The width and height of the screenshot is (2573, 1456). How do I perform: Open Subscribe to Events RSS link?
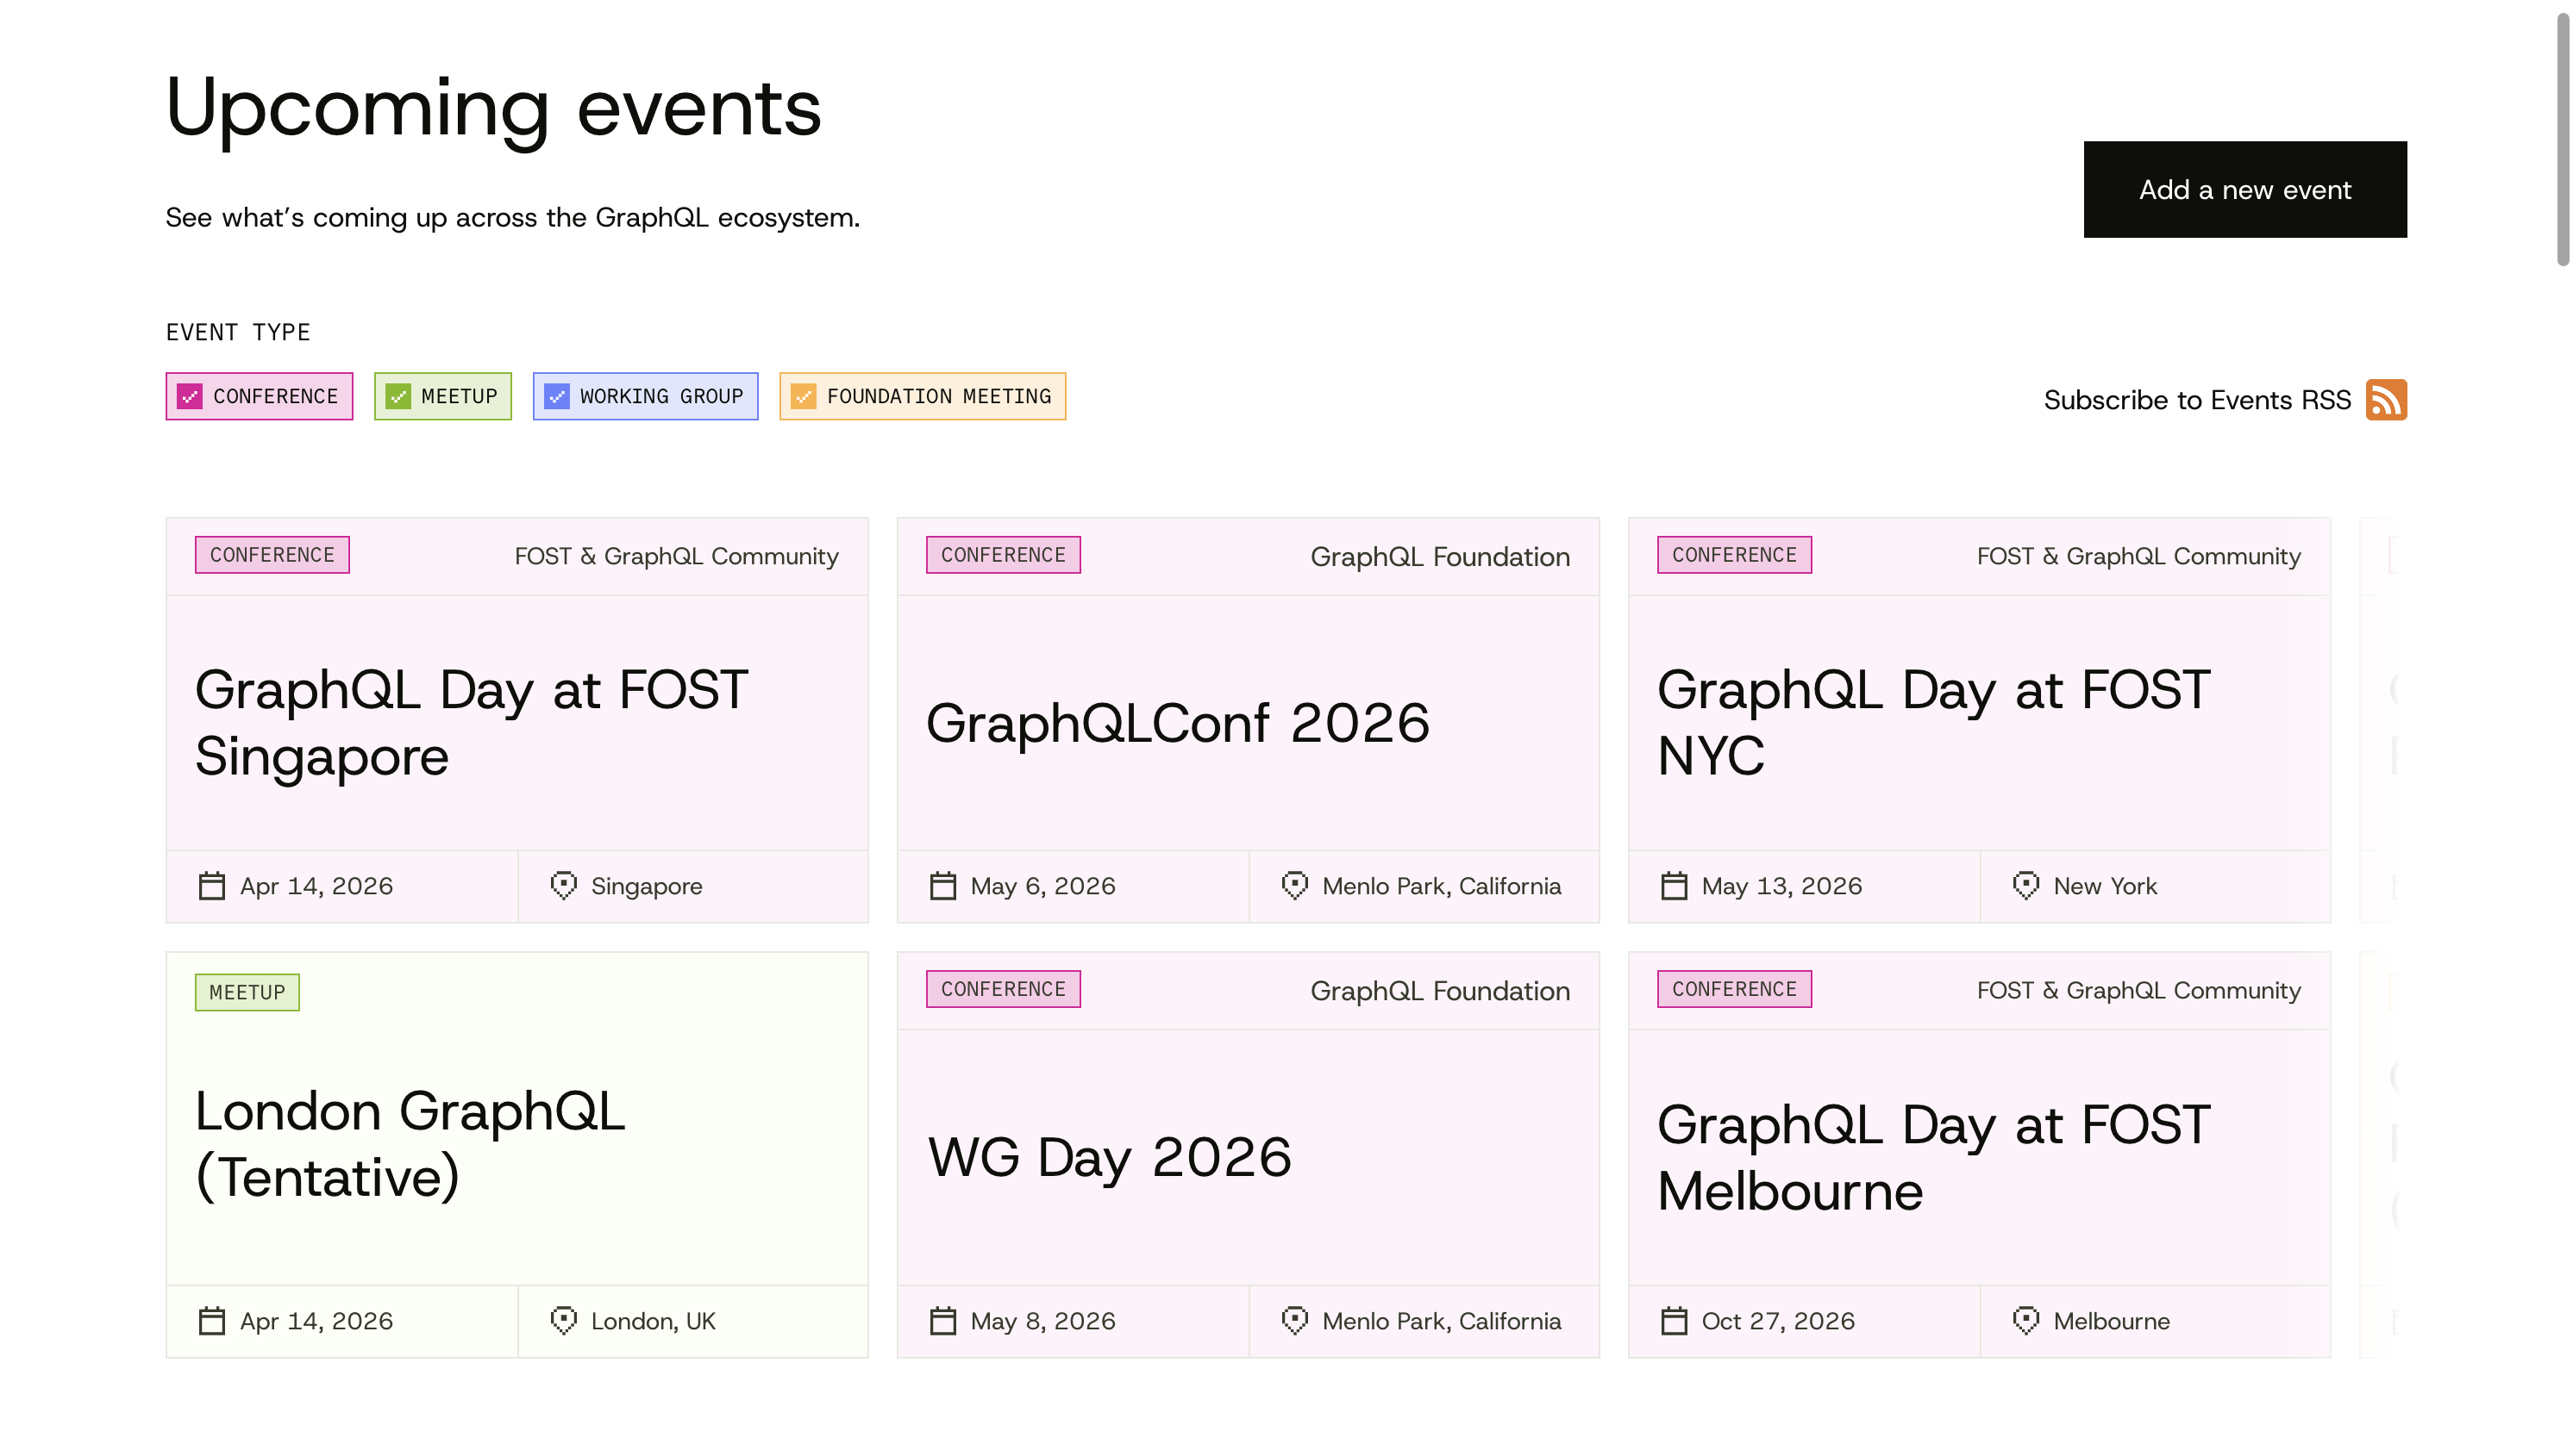coord(2197,400)
